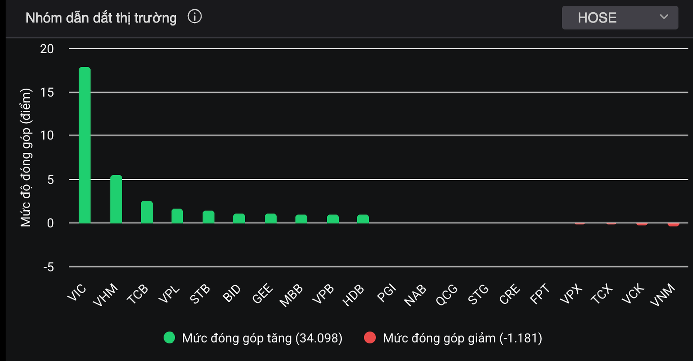Image resolution: width=693 pixels, height=361 pixels.
Task: Click the green legend circle swatch
Action: (170, 338)
